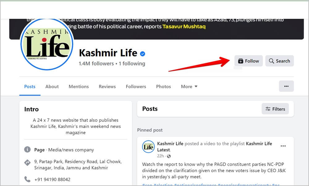Click the Tasavur Mushtaq cover text
This screenshot has height=186, width=309.
pos(184,27)
